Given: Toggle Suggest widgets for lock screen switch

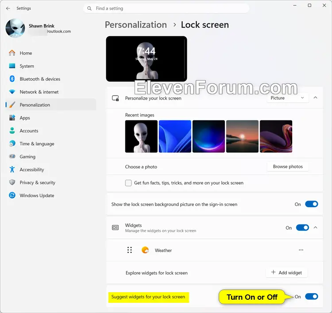Looking at the screenshot, I should point(312,297).
